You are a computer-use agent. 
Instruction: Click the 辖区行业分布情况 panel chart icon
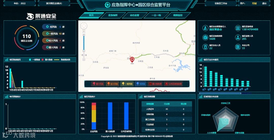(x=201, y=60)
